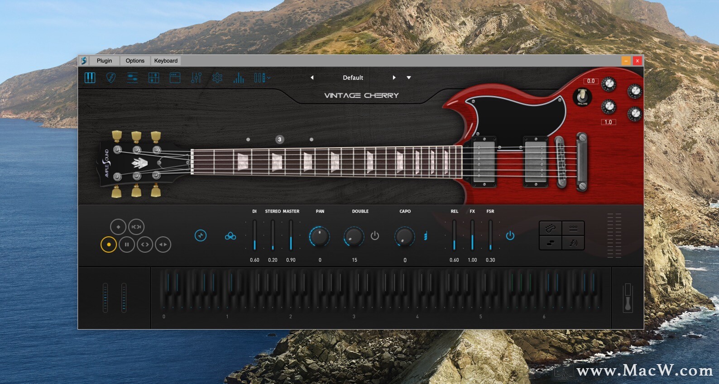Adjust the DI volume slider

[254, 235]
